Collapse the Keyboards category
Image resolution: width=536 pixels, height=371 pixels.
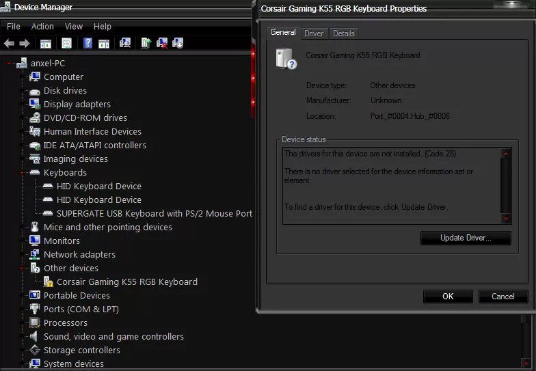point(22,172)
